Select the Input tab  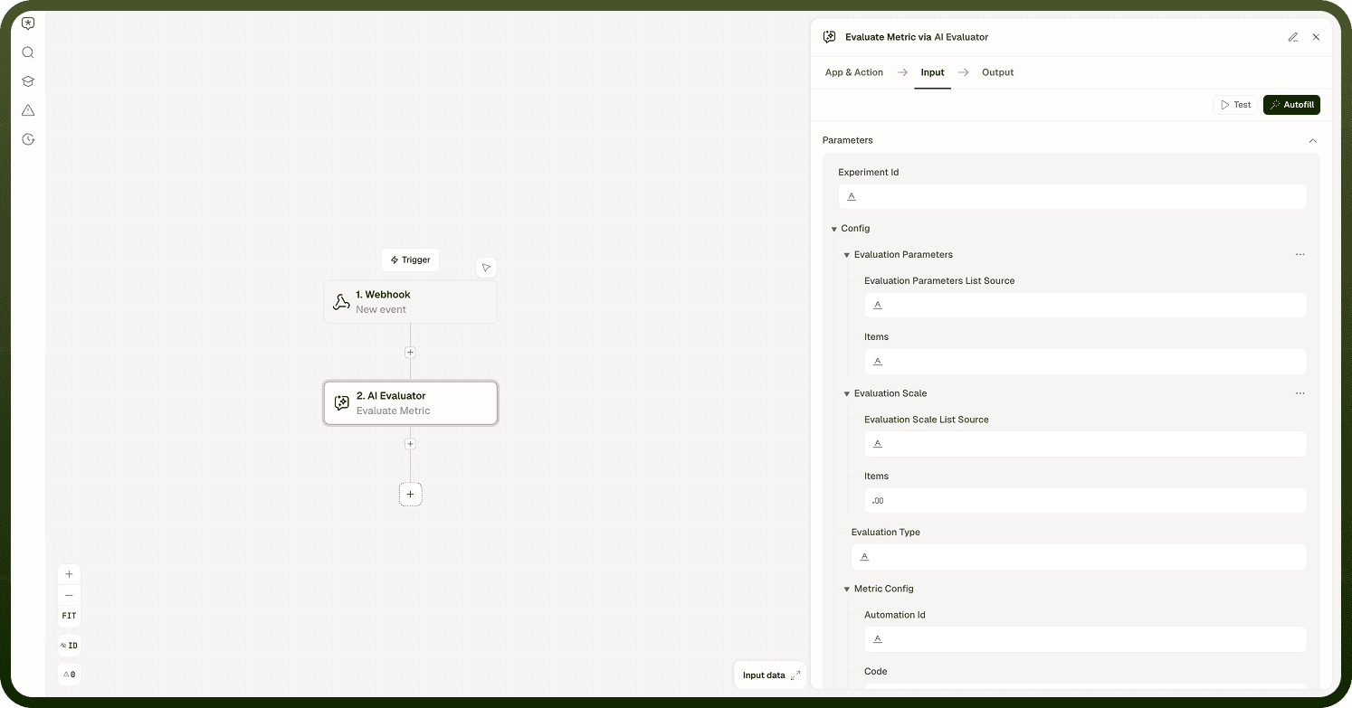(x=932, y=72)
